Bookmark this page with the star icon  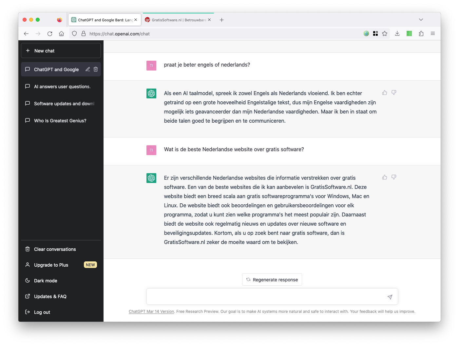[x=385, y=33]
